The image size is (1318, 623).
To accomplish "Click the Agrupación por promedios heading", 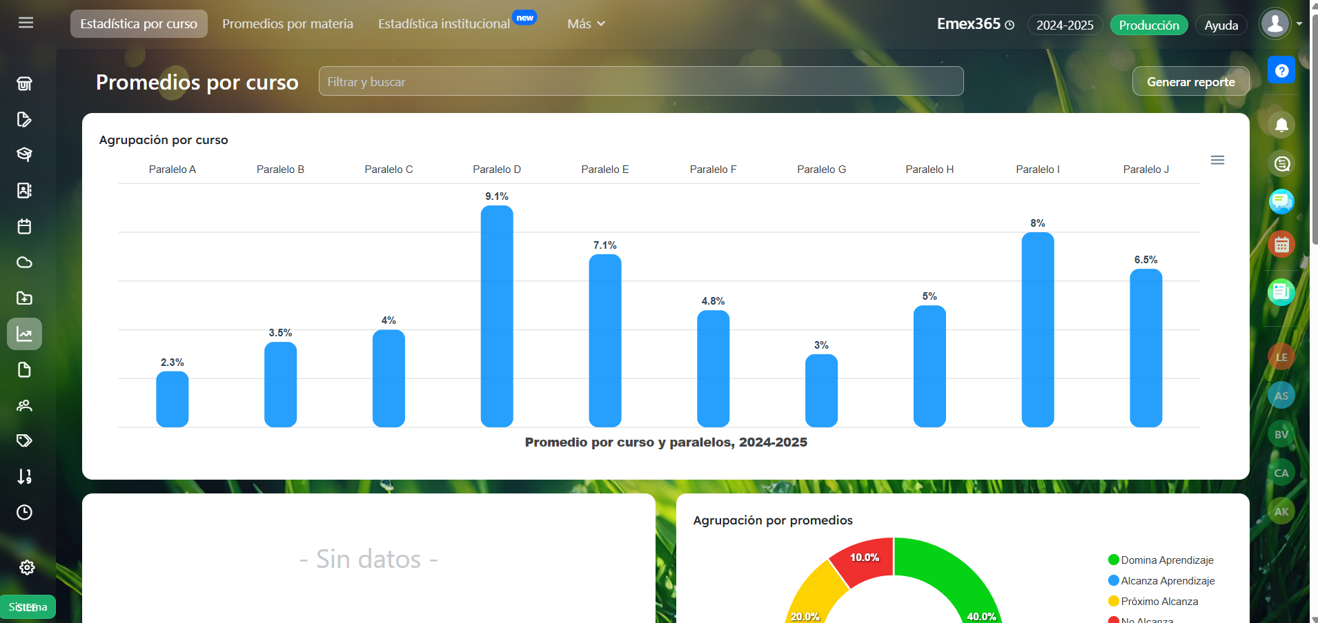I will 773,520.
